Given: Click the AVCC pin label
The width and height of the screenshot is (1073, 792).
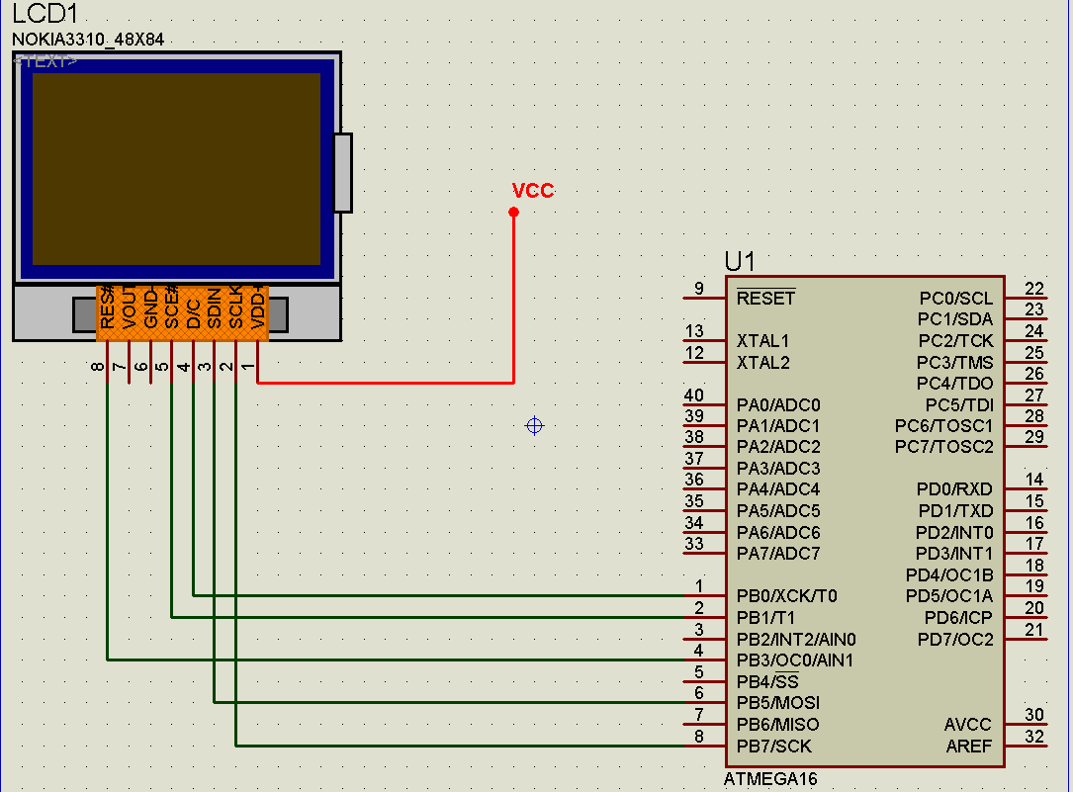Looking at the screenshot, I should [967, 725].
